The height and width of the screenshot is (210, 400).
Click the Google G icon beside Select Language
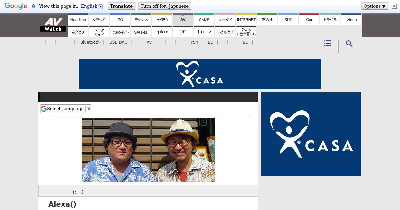[x=44, y=109]
